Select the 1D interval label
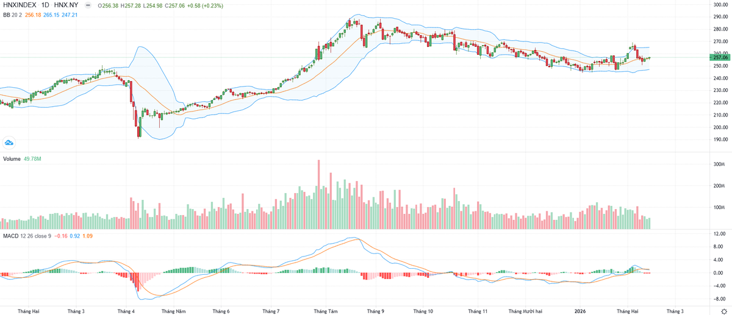Screen dimensions: 732x315 (46, 5)
